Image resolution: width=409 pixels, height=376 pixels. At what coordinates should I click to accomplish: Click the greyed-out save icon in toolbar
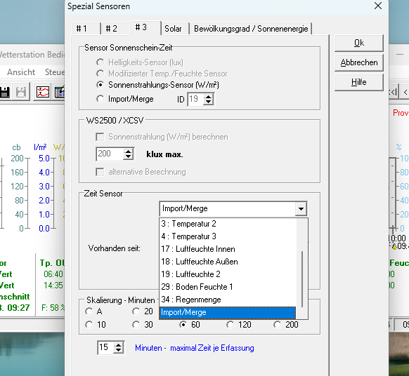tap(21, 92)
